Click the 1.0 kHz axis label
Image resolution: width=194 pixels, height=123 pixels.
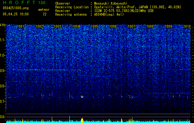click(3, 55)
